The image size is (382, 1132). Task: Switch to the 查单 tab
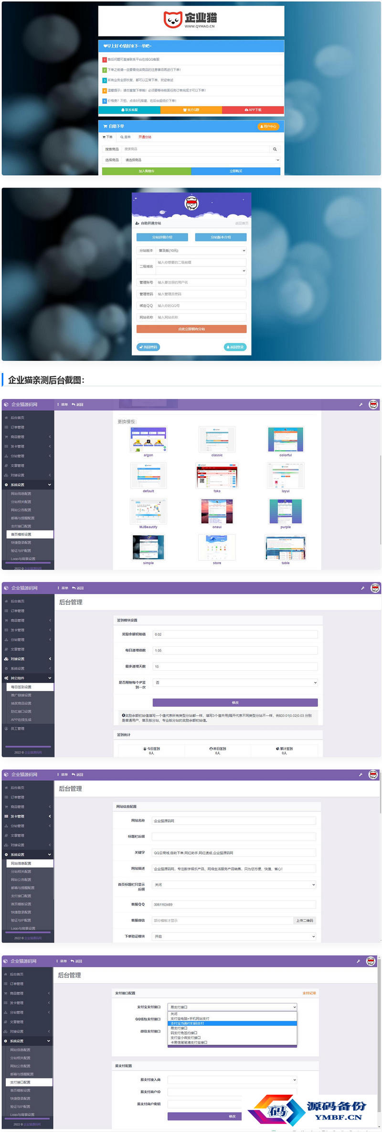click(126, 137)
